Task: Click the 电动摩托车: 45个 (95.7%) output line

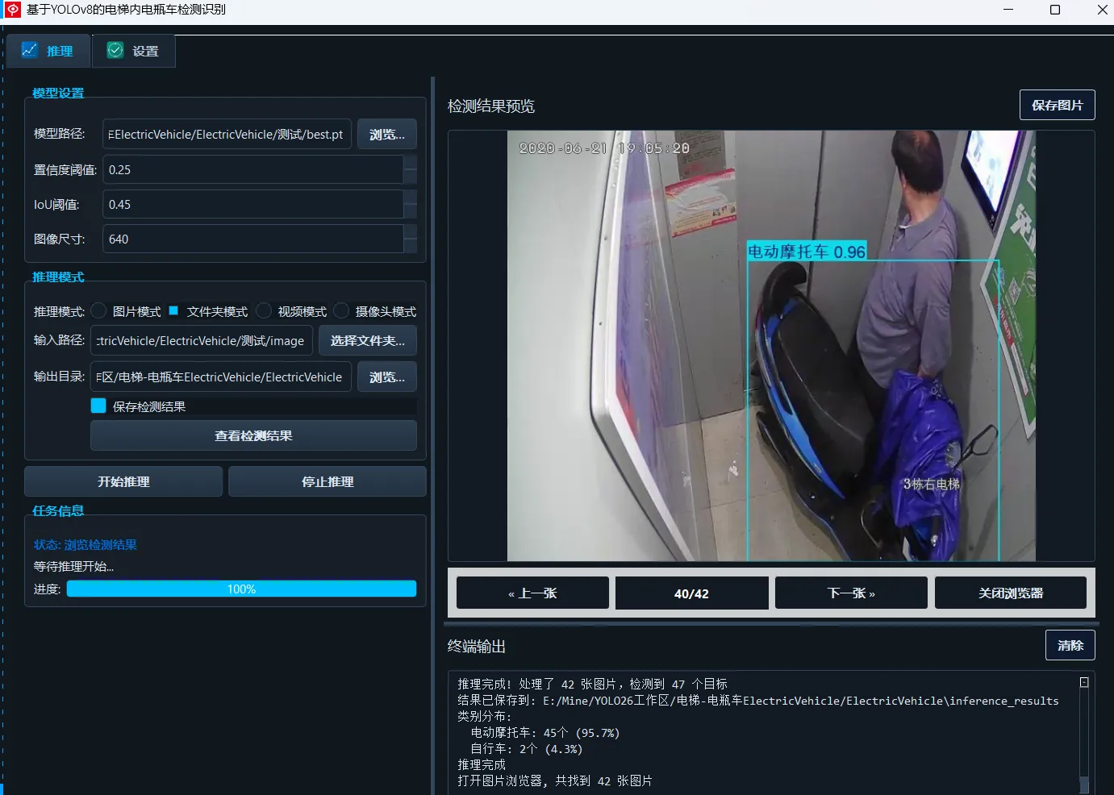Action: pyautogui.click(x=545, y=732)
